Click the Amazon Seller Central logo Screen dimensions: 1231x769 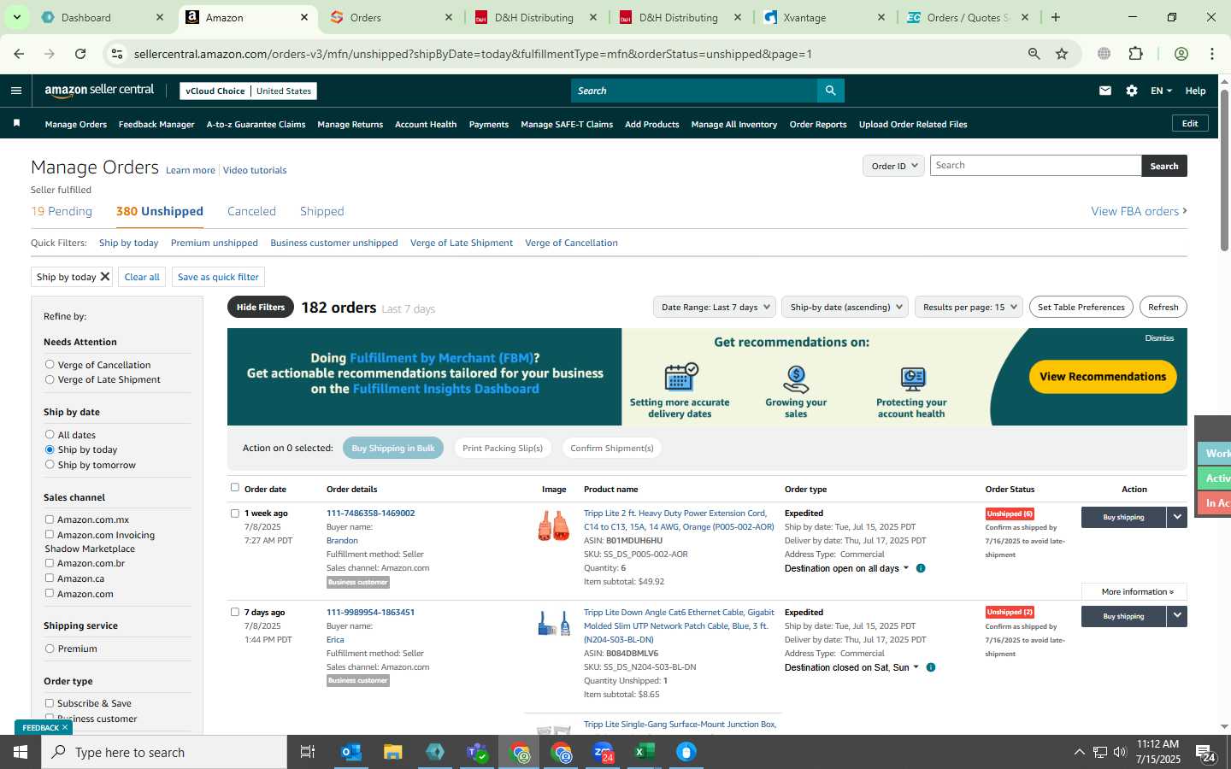[x=99, y=91]
